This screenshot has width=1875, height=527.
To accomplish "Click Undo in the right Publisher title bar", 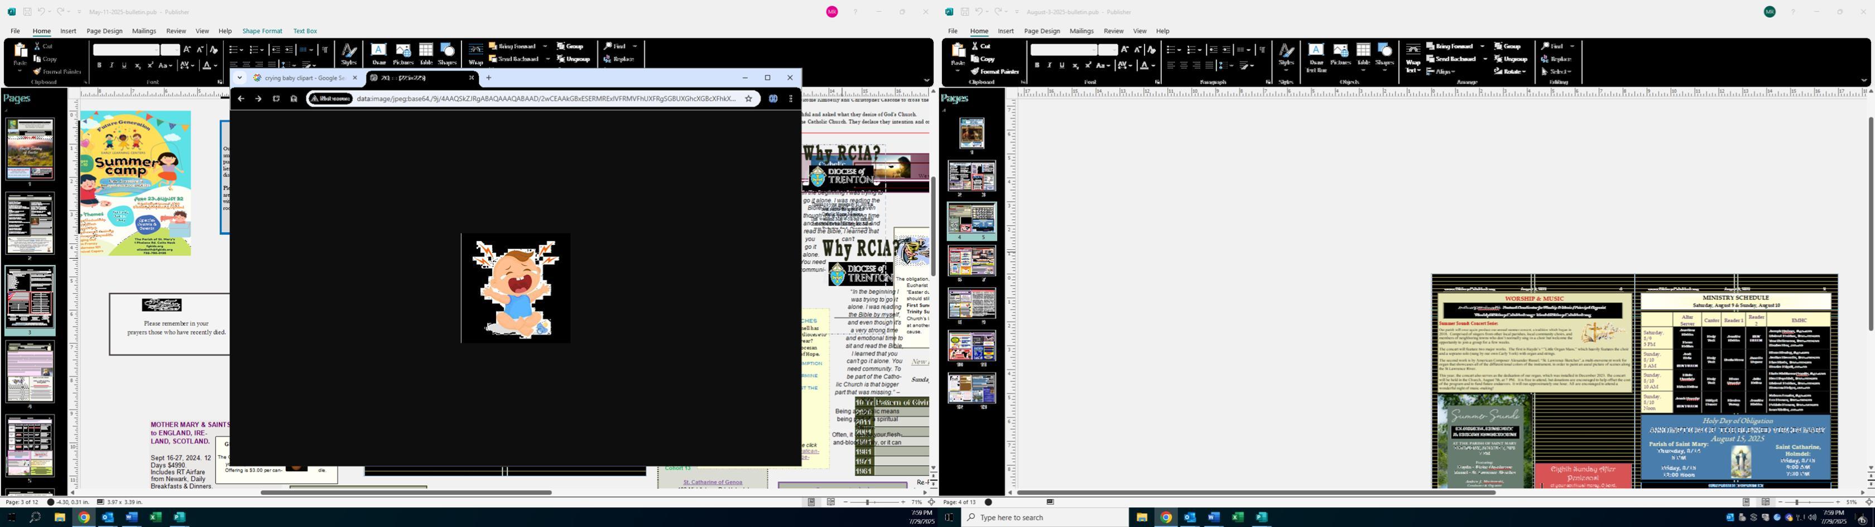I will 979,12.
